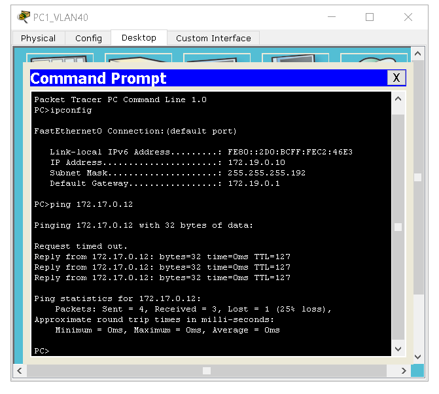Click the terminal scrollbar up arrow
This screenshot has width=439, height=394.
coord(398,99)
